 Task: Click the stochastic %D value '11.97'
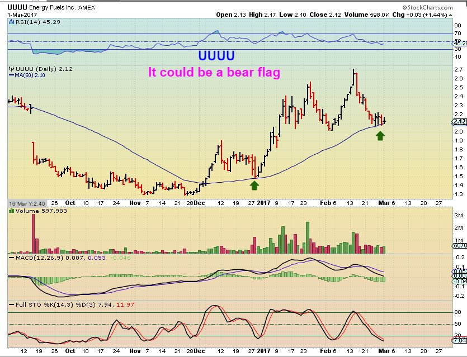125,304
